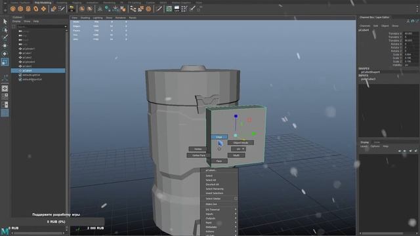Viewport: 420px width, 236px height.
Task: Click the Outliner search field
Action: click(x=40, y=27)
